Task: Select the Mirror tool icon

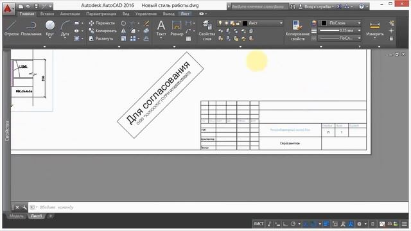Action: pos(123,31)
